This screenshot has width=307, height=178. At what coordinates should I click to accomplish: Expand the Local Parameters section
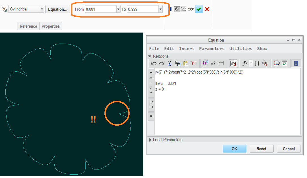click(150, 140)
